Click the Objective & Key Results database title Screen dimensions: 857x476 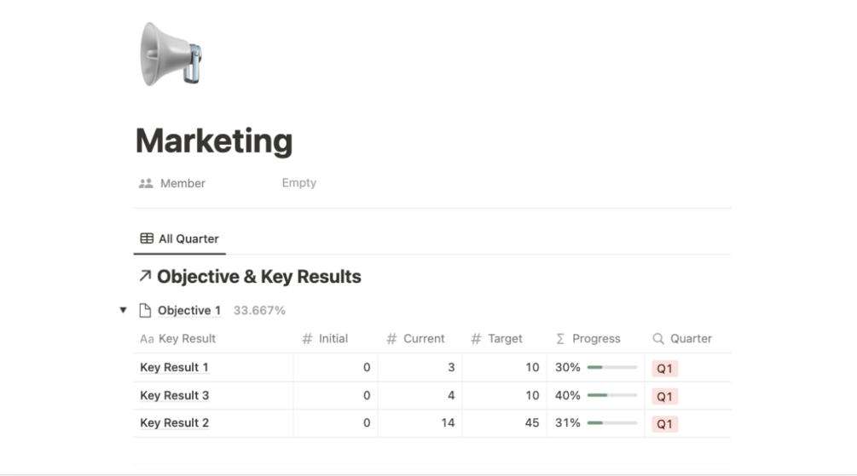(258, 277)
